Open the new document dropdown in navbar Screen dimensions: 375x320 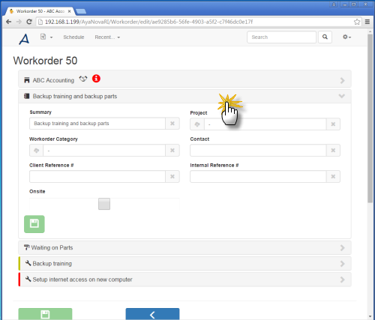(46, 37)
